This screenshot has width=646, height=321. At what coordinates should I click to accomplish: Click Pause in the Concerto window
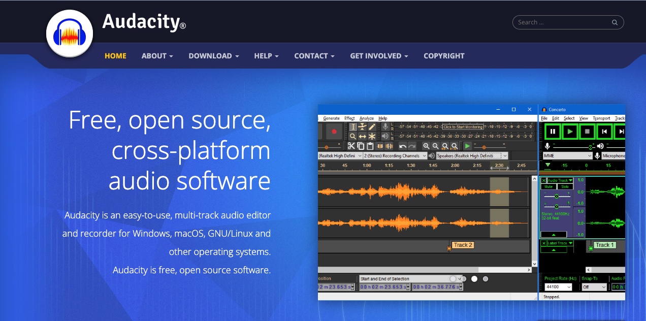point(553,131)
